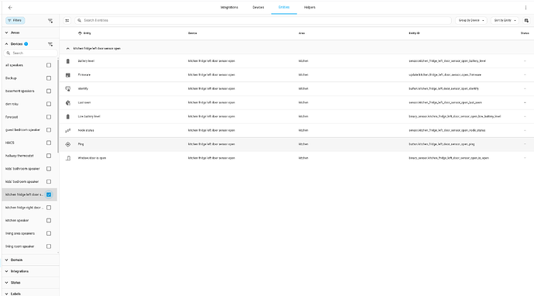Switch to the Devices tab
This screenshot has width=534, height=296.
(258, 8)
